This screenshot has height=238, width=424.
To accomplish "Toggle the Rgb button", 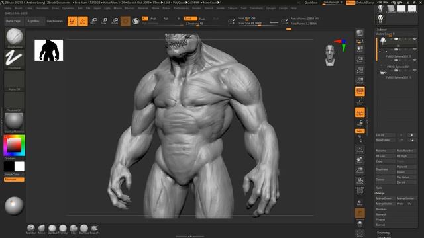I will point(166,19).
